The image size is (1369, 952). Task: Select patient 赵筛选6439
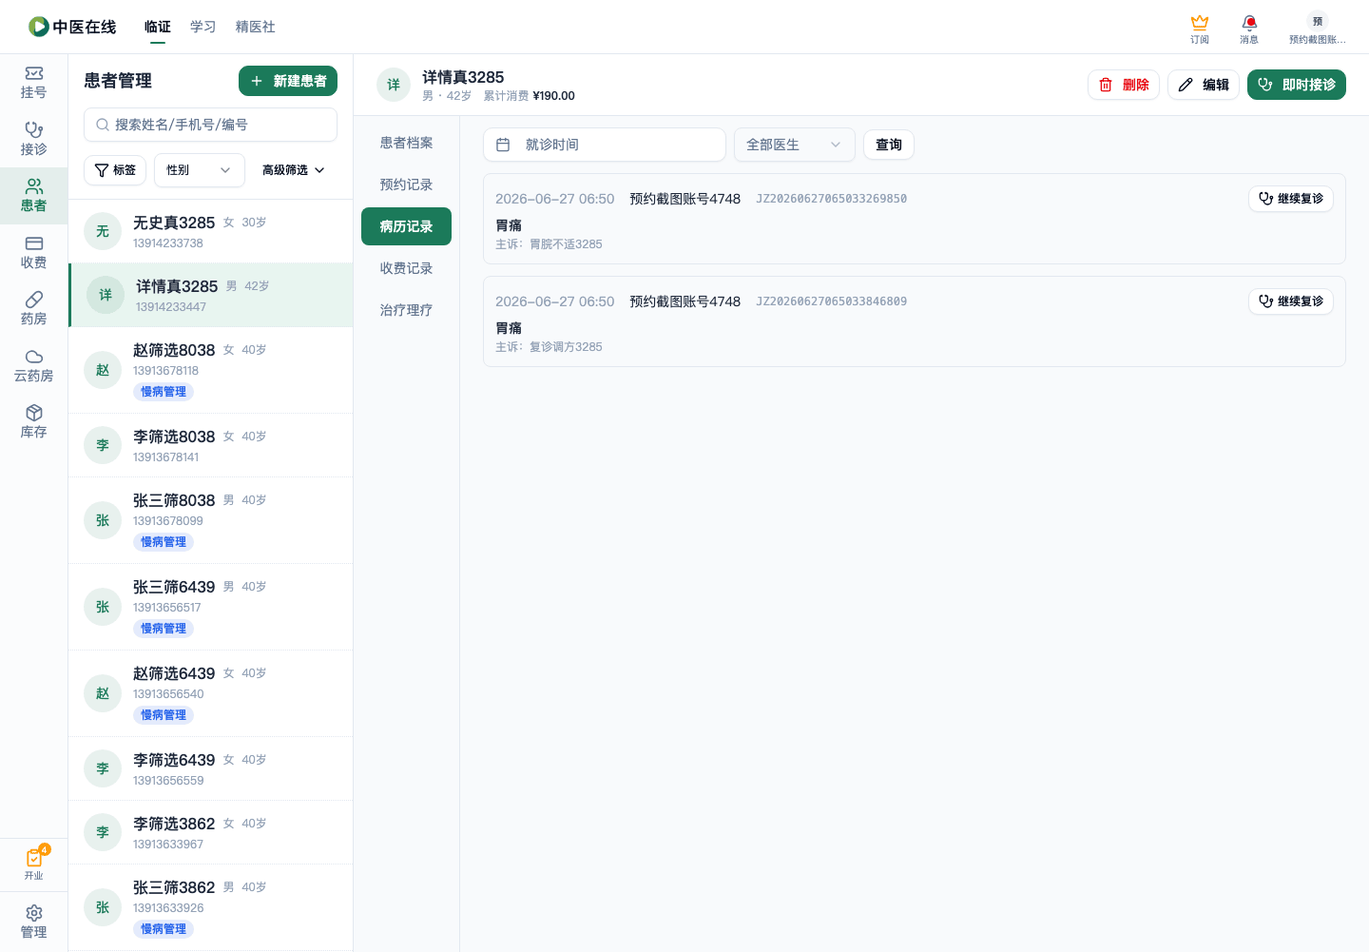(x=211, y=693)
